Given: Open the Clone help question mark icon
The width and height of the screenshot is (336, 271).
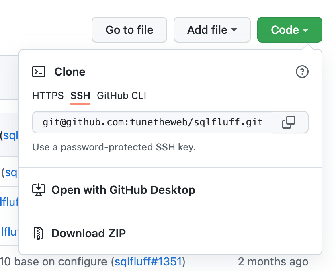Looking at the screenshot, I should point(302,72).
